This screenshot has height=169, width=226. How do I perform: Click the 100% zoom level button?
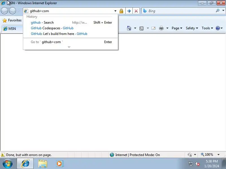coord(207,155)
